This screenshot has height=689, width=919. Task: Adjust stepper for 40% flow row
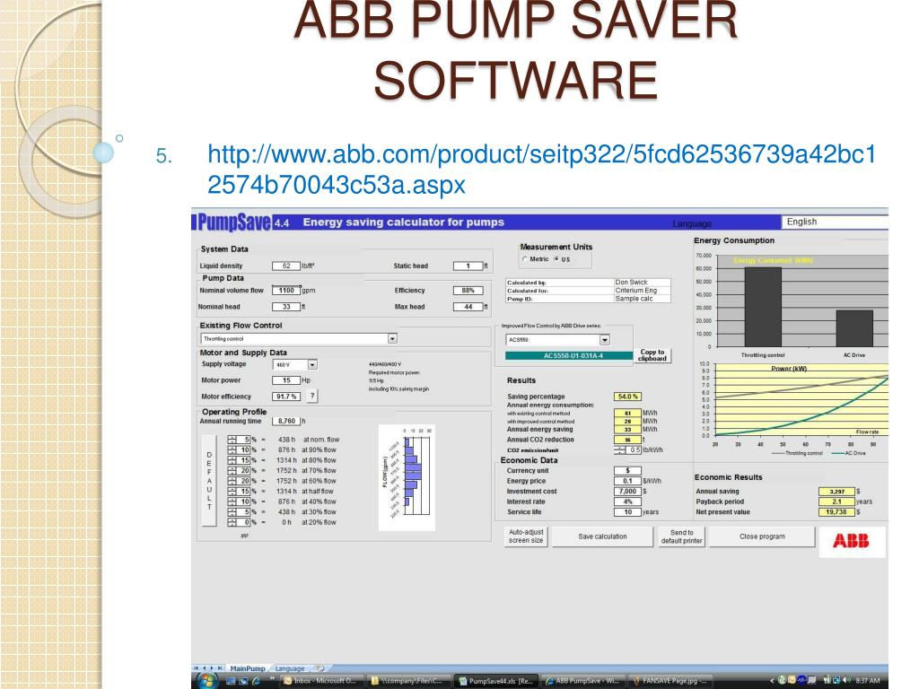coord(232,501)
